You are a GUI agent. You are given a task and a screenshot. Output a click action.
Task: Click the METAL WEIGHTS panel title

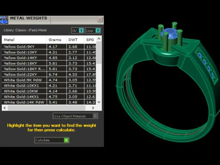28,18
